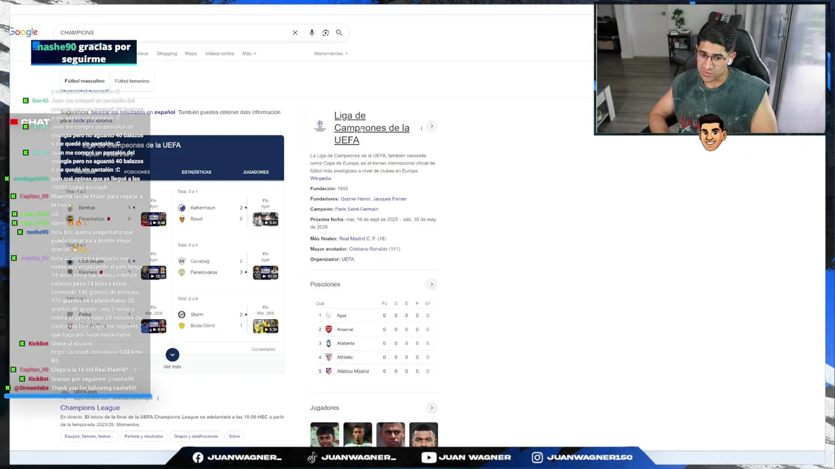Click the CHAMPIONS search input field
The width and height of the screenshot is (835, 469).
pyautogui.click(x=173, y=33)
